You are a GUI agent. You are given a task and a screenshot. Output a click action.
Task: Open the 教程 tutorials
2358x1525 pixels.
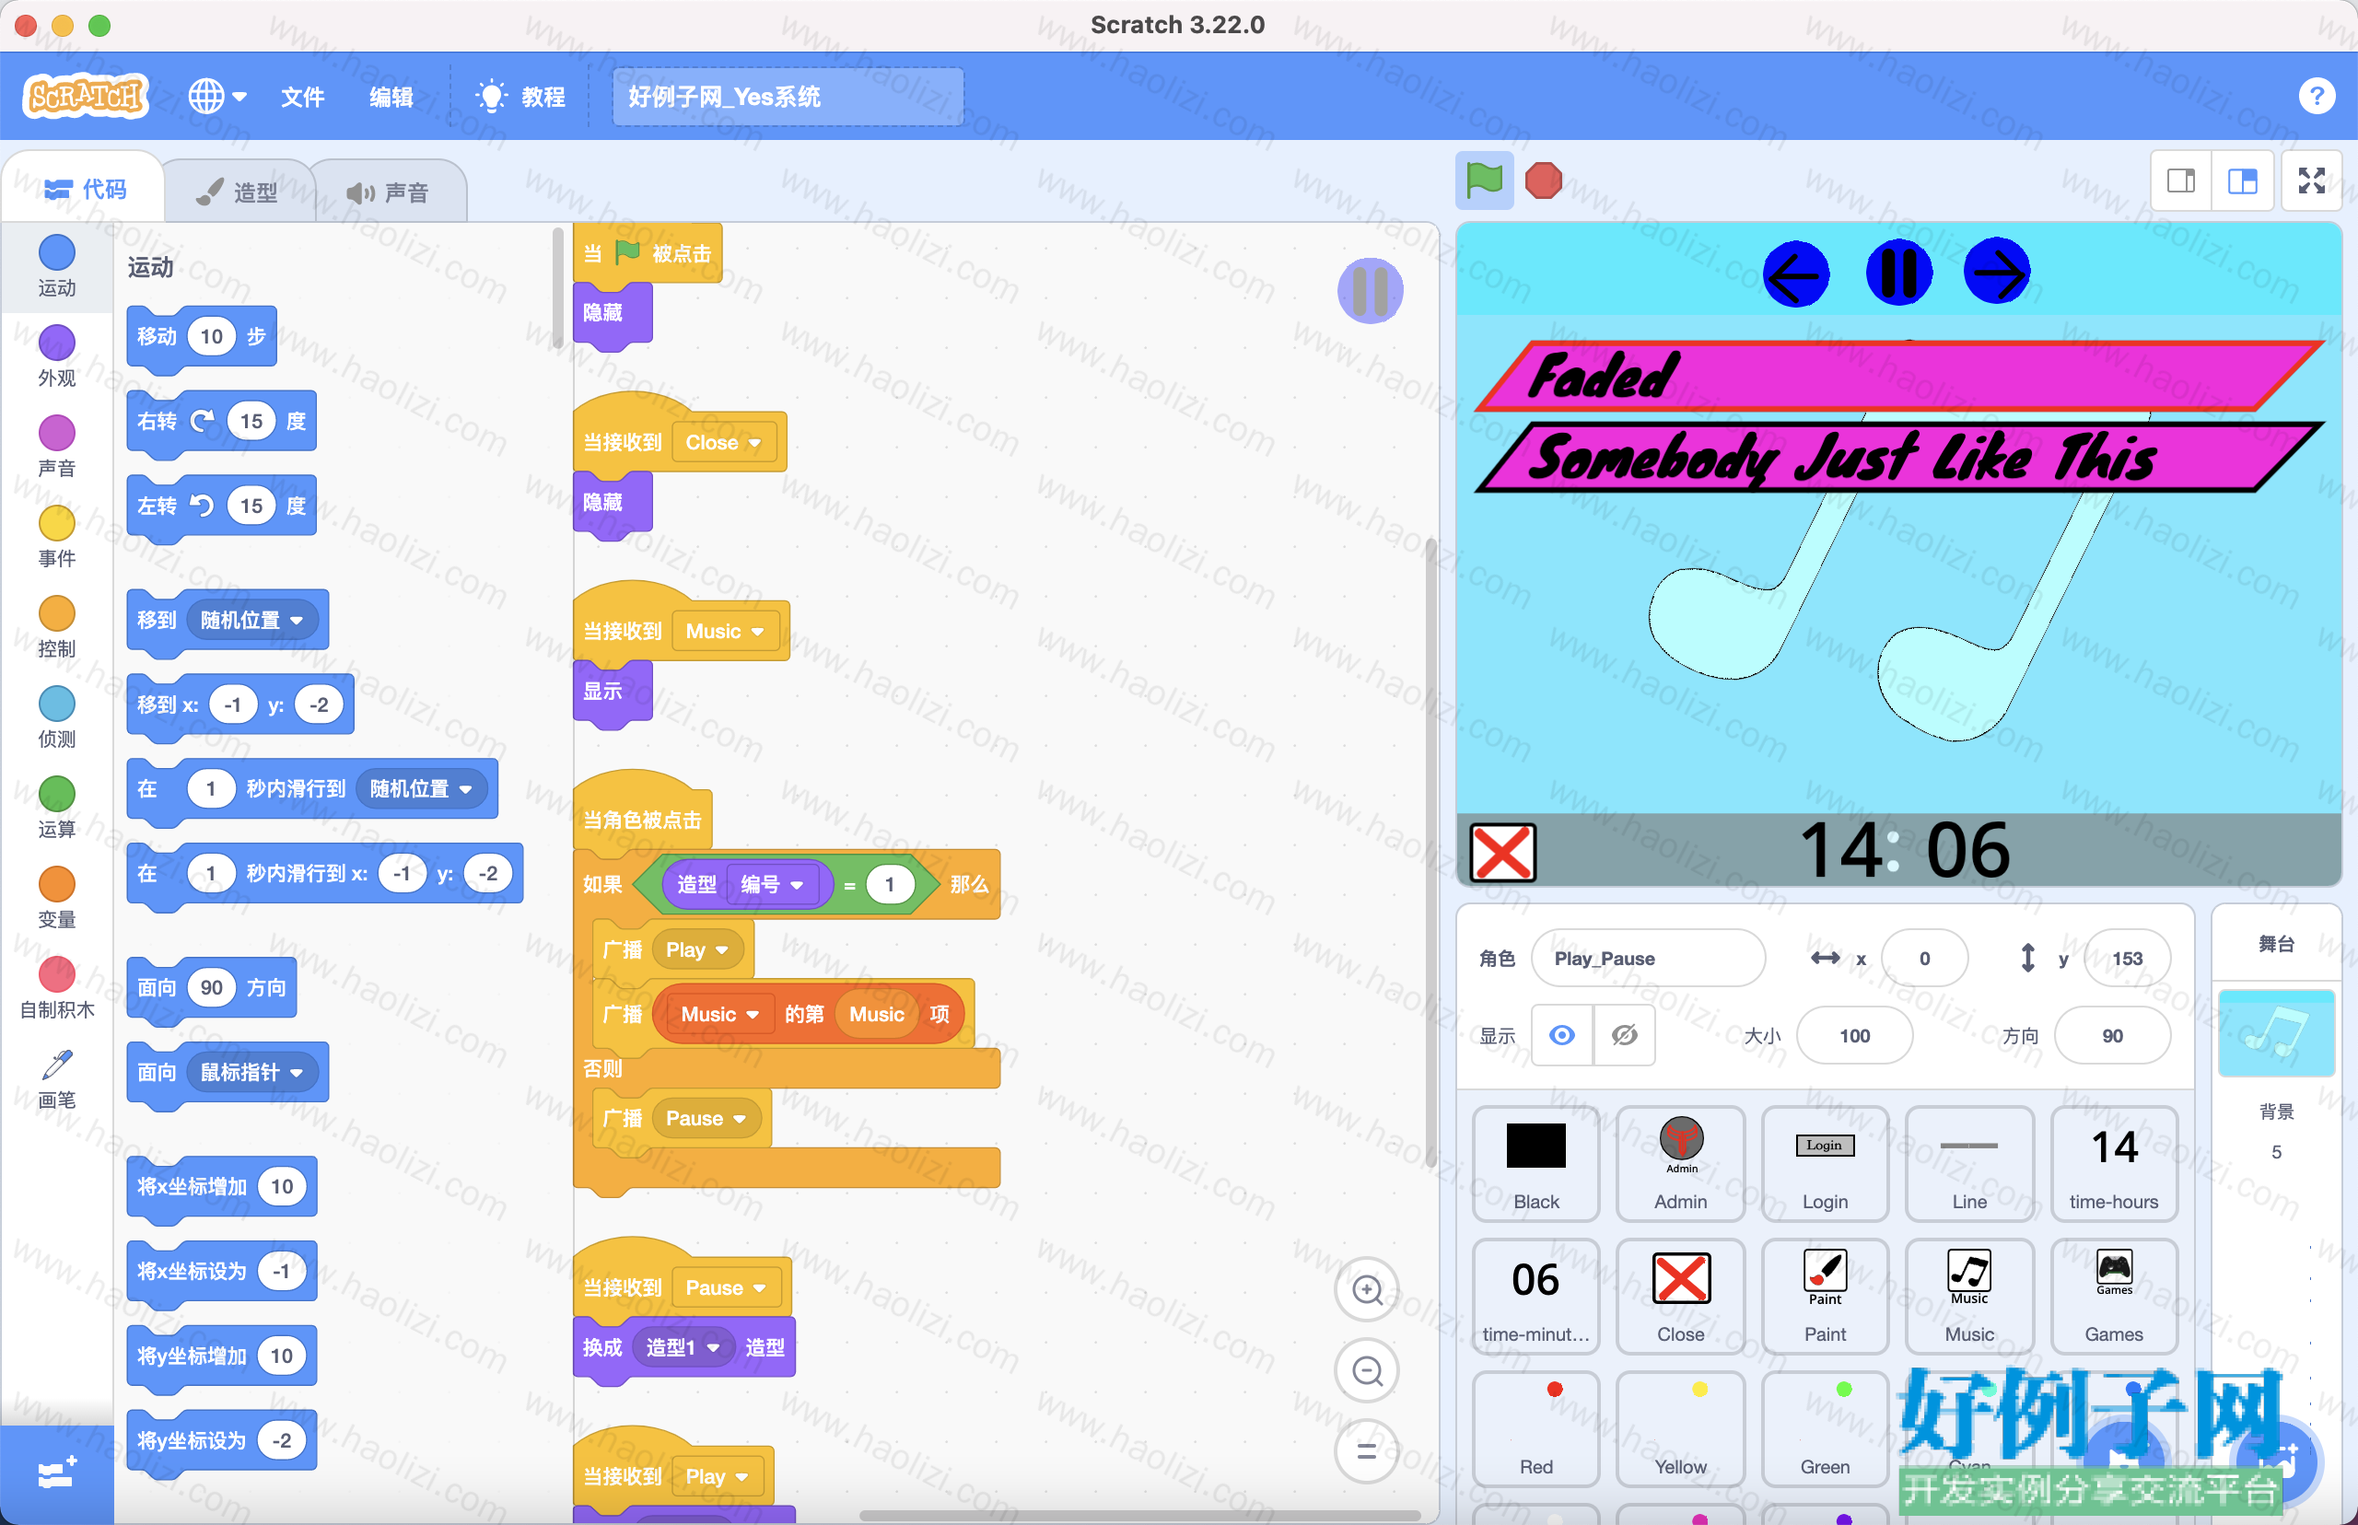(521, 96)
